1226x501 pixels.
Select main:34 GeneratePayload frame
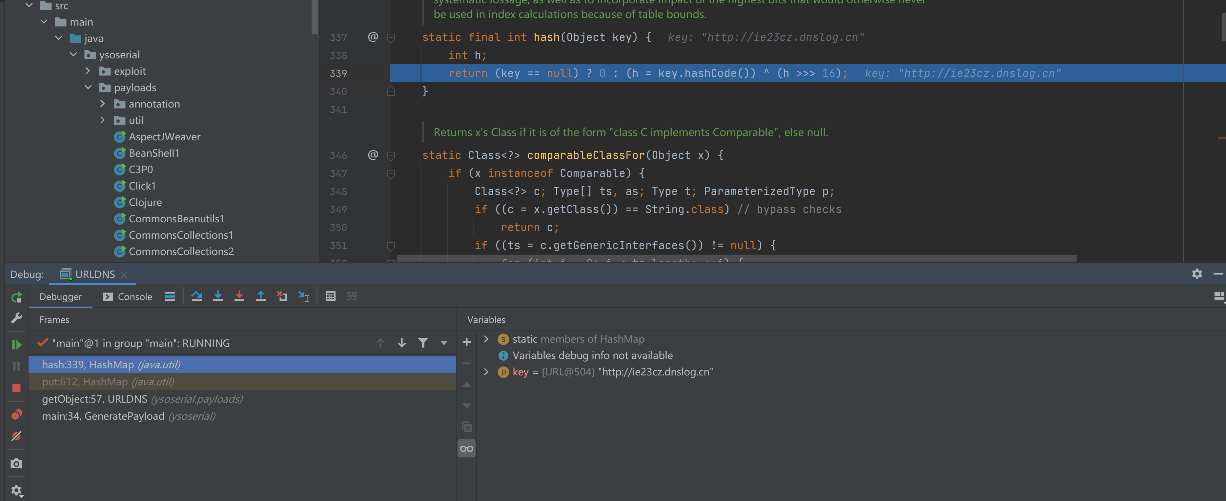(242, 416)
